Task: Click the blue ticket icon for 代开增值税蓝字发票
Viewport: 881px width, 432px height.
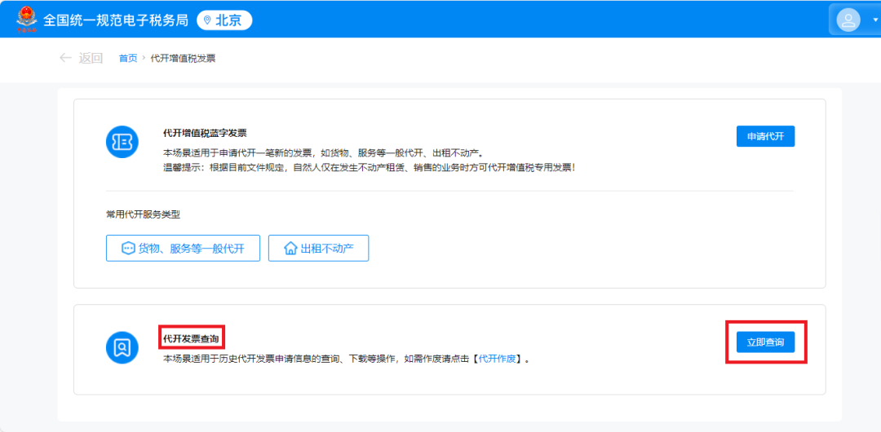Action: click(122, 142)
